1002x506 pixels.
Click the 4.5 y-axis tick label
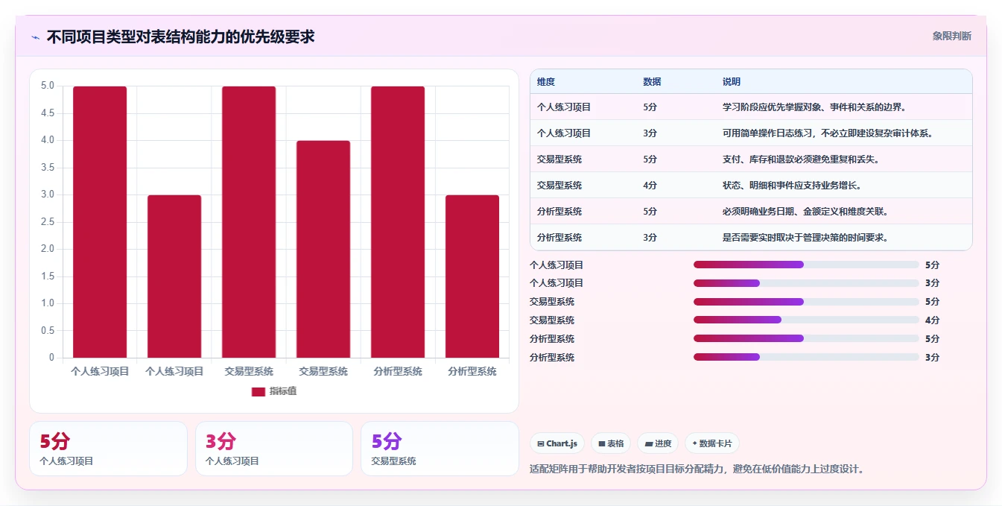[x=48, y=113]
